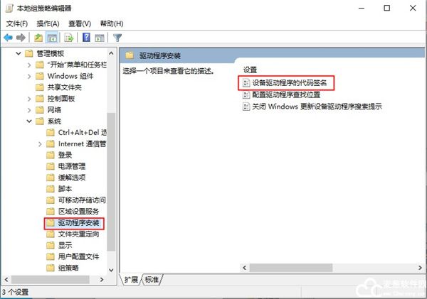Click the show/hide action pane icon
This screenshot has height=299, width=427.
click(x=100, y=38)
